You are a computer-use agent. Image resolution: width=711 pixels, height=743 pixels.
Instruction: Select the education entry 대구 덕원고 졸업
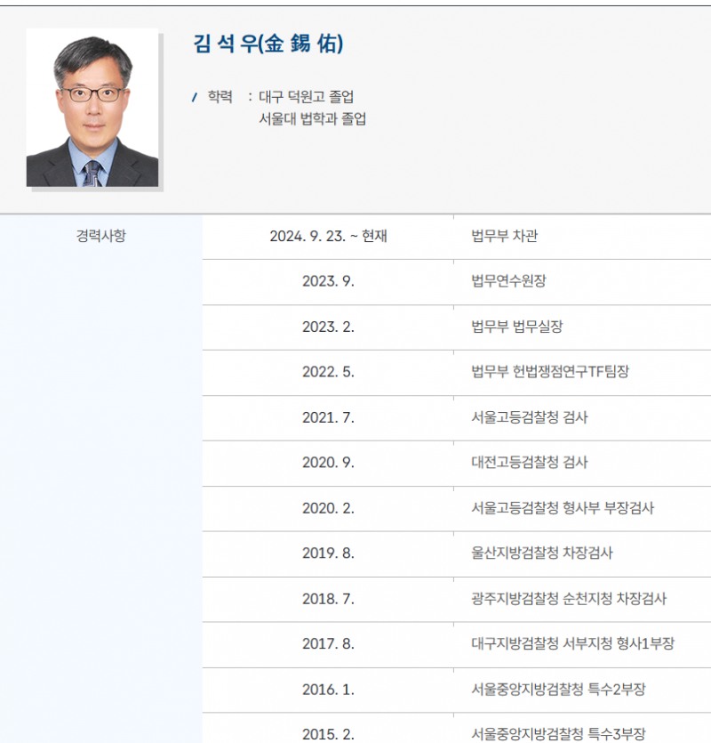302,98
